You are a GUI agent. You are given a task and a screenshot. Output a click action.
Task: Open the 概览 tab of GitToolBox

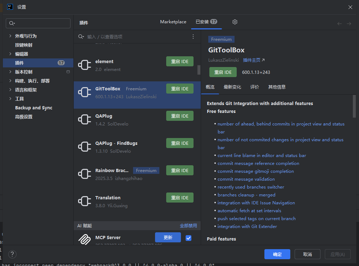[210, 87]
